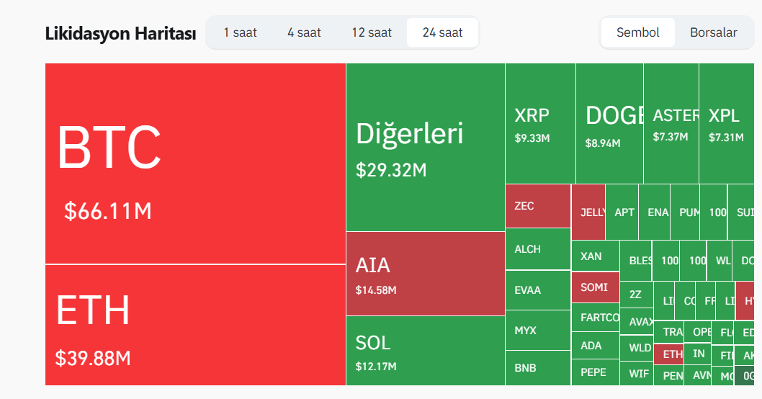762x399 pixels.
Task: Select the 24 saat timeframe tab
Action: point(442,32)
